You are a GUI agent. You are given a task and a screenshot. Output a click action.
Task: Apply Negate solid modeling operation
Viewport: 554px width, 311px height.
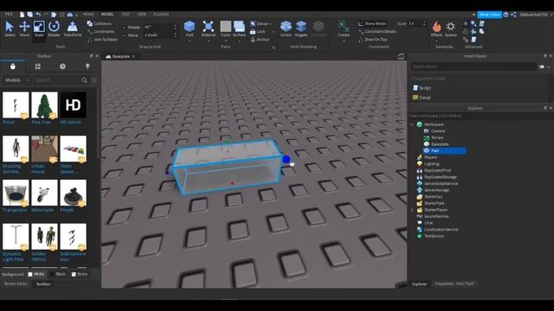click(x=301, y=29)
